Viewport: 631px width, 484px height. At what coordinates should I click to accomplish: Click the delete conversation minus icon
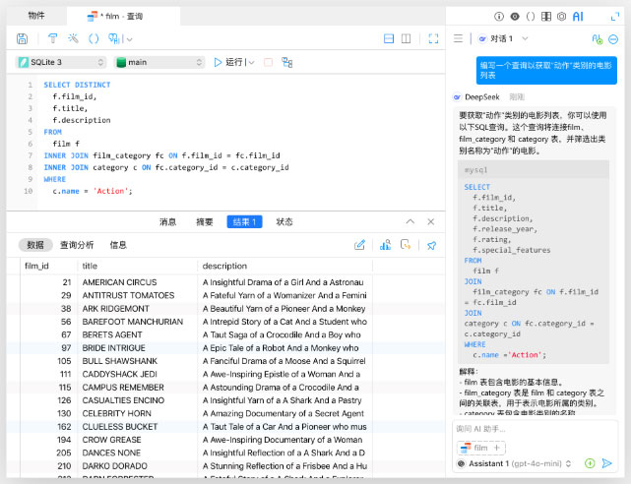pos(613,39)
